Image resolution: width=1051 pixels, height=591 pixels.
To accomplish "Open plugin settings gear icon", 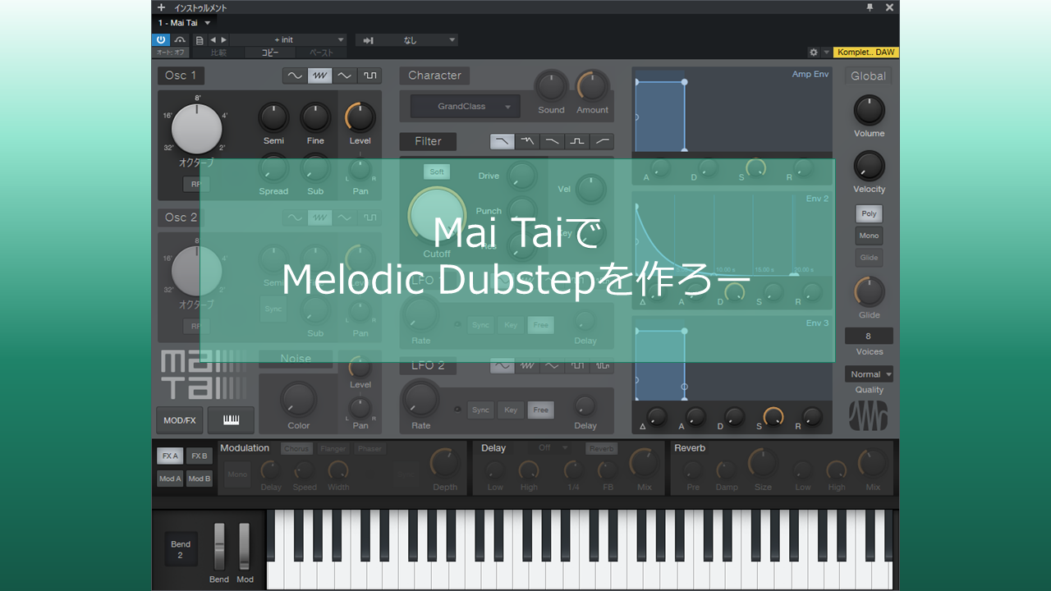I will (814, 53).
